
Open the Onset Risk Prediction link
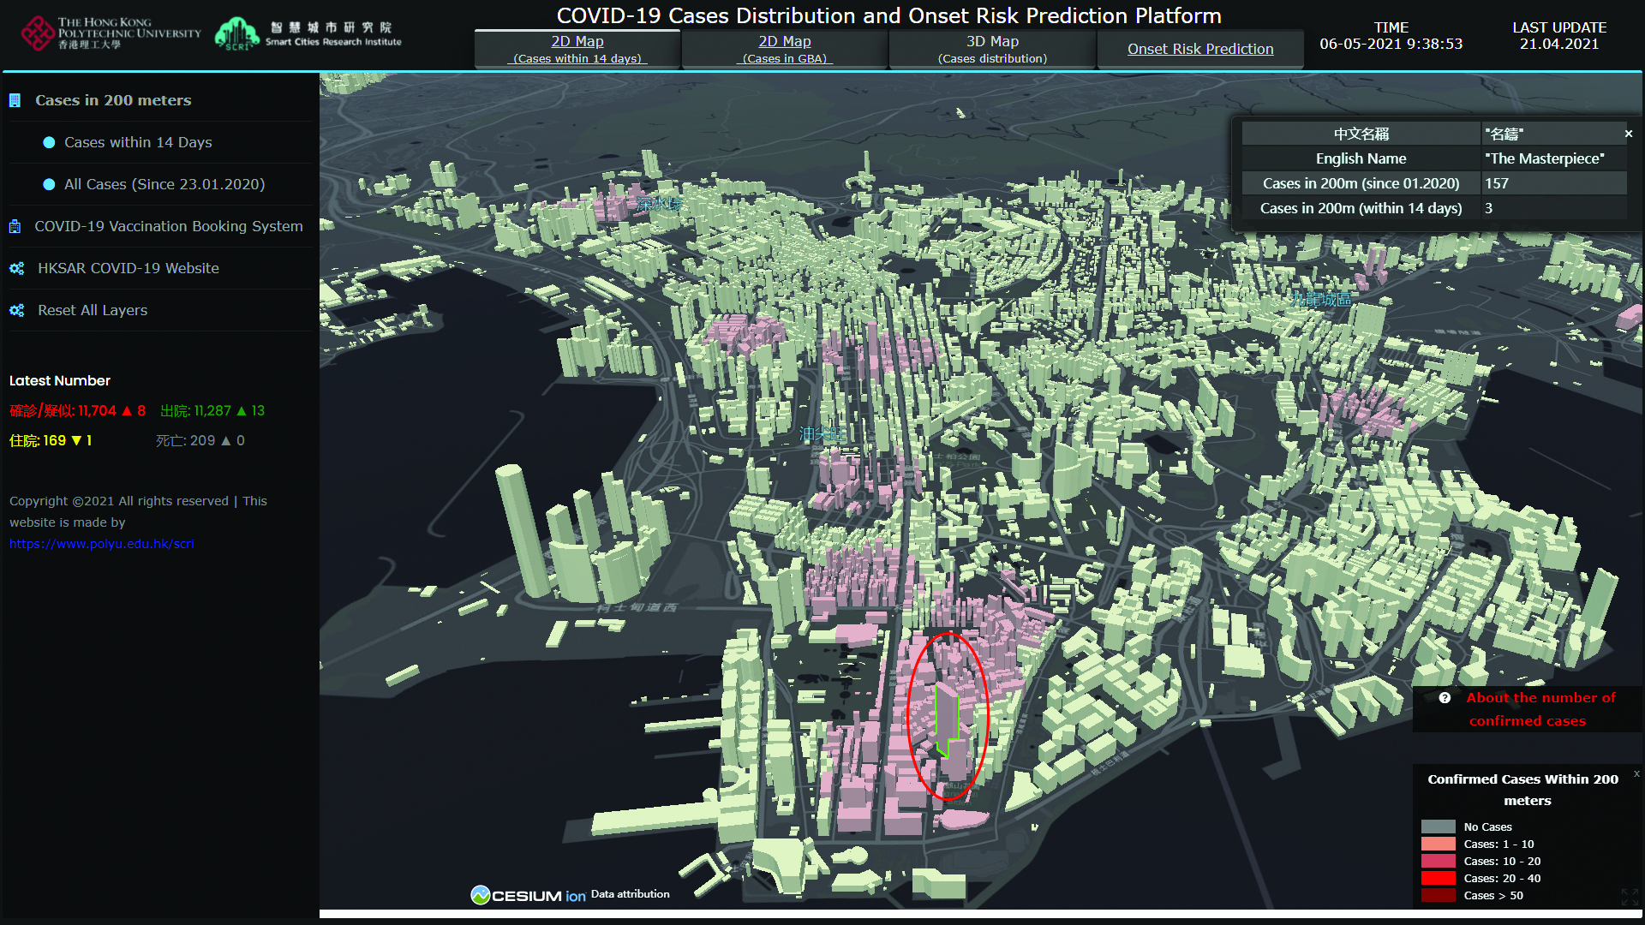coord(1199,49)
